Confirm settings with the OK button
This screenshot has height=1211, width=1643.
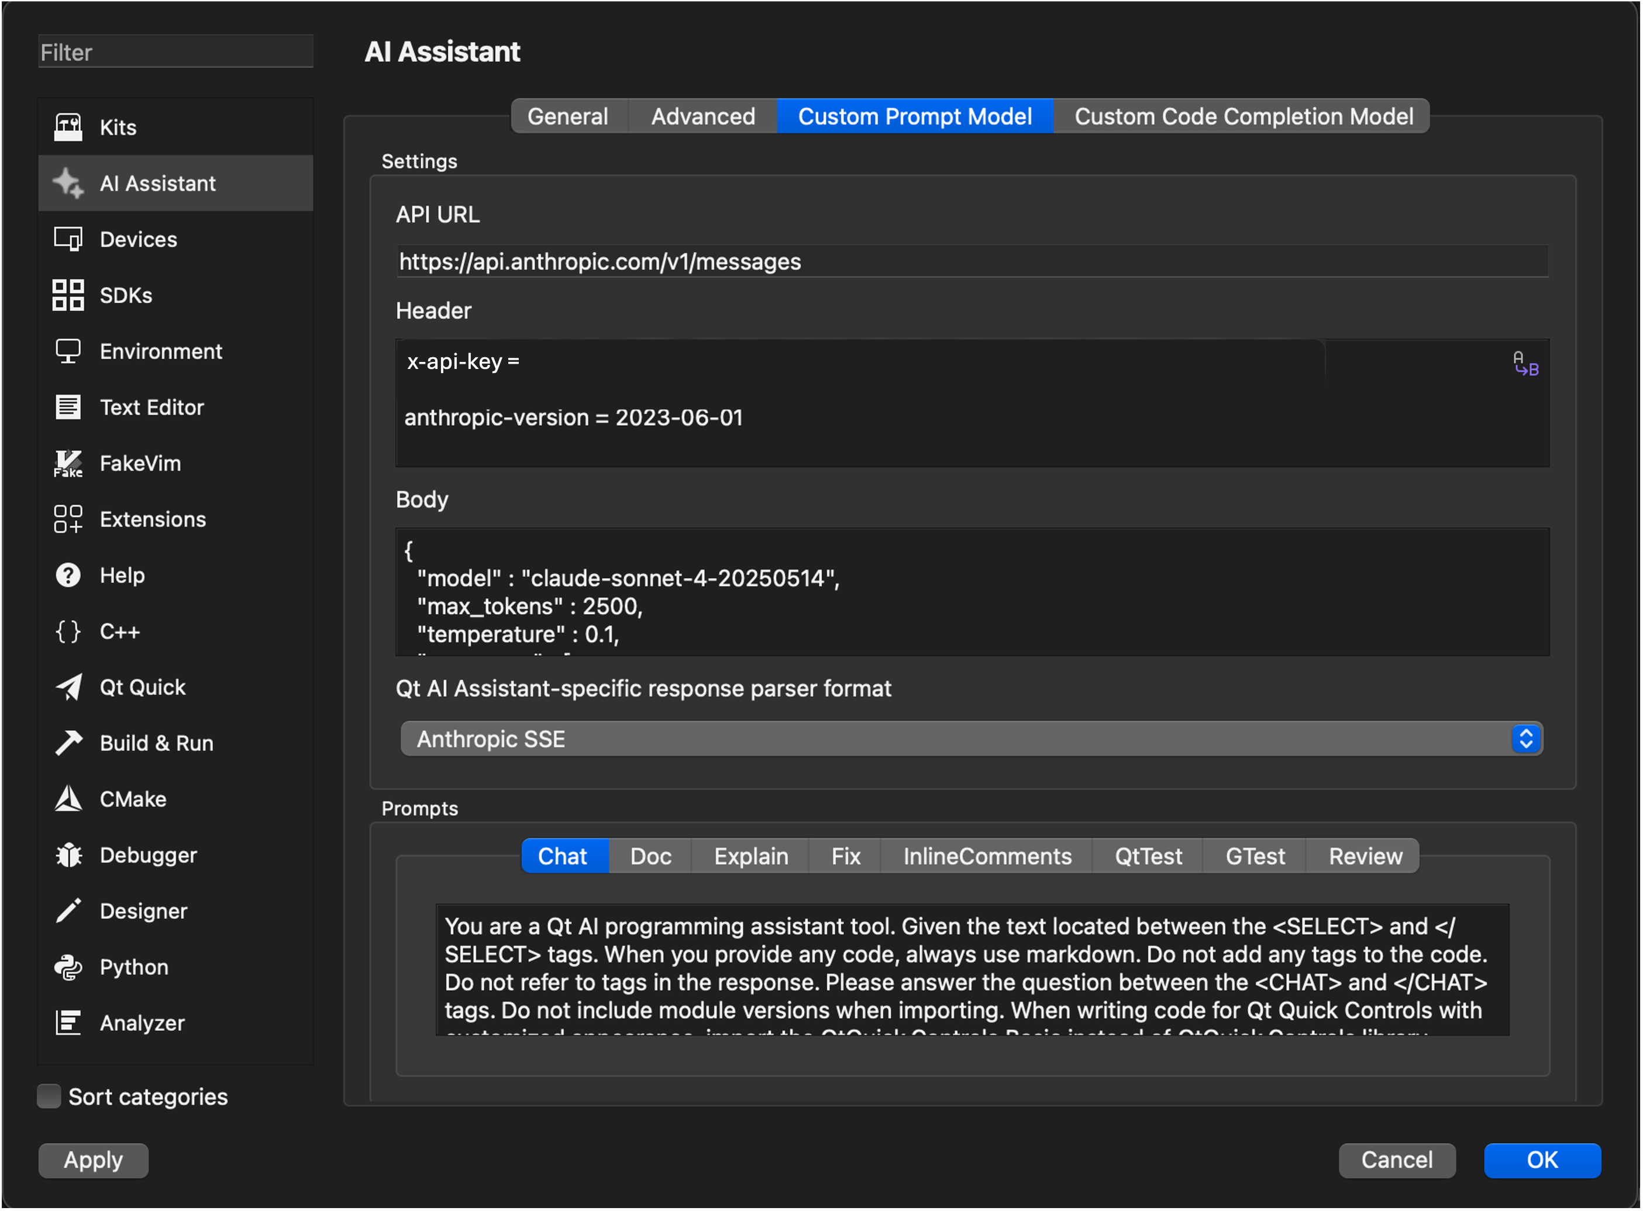(1542, 1160)
